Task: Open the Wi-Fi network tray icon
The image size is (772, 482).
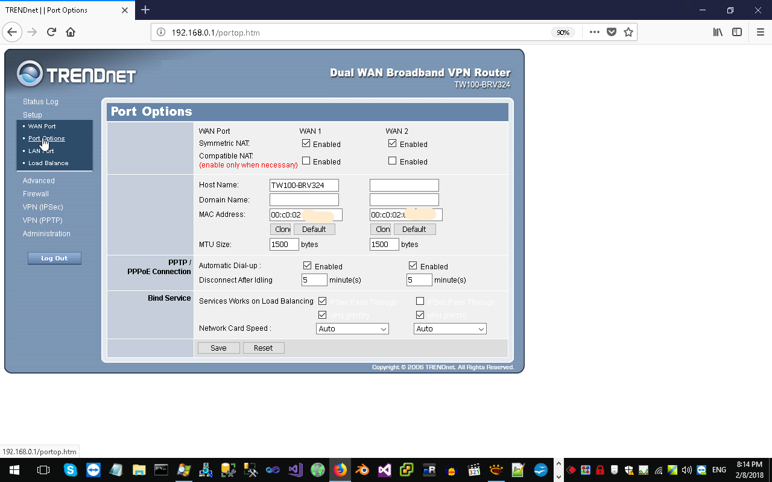Action: (659, 470)
